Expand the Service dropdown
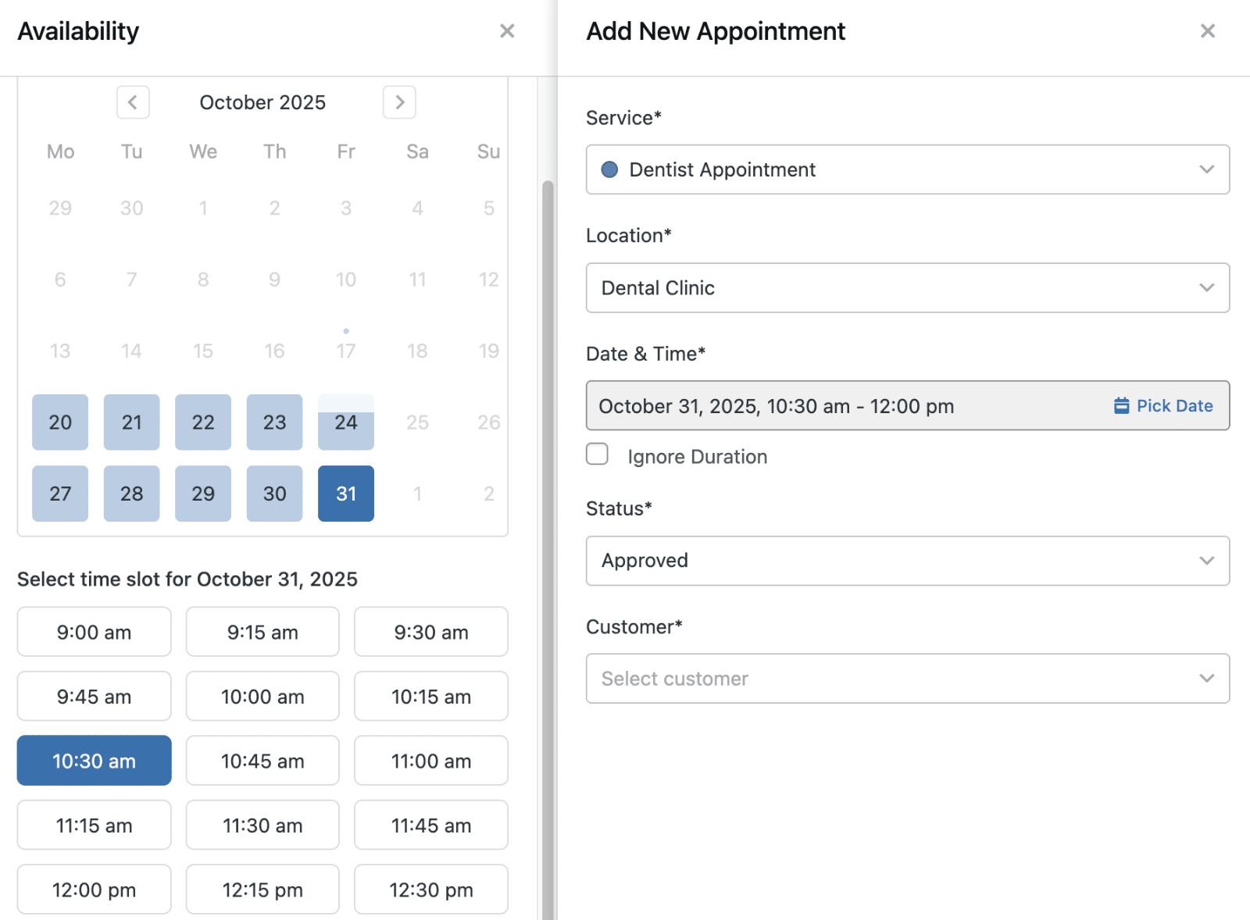1250x920 pixels. tap(907, 169)
